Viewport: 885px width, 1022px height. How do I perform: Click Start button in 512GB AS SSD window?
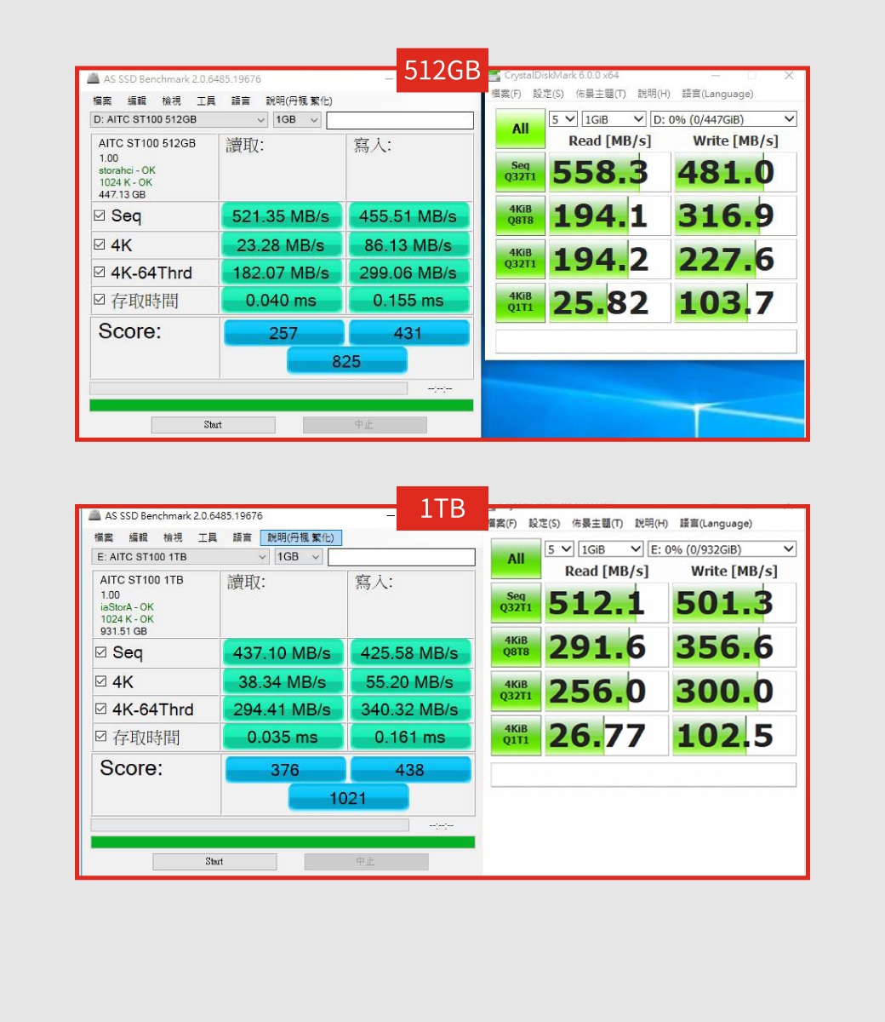point(213,424)
